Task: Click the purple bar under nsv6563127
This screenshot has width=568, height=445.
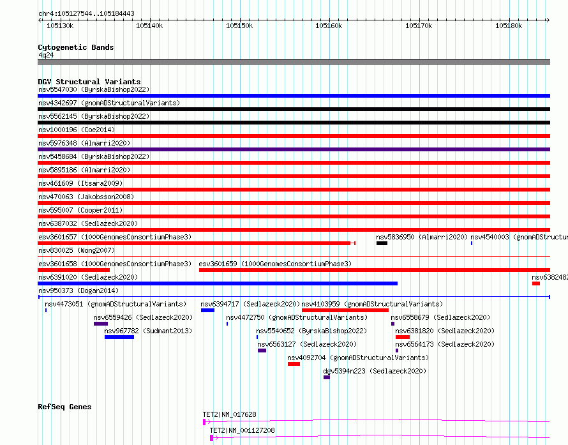Action: (262, 351)
